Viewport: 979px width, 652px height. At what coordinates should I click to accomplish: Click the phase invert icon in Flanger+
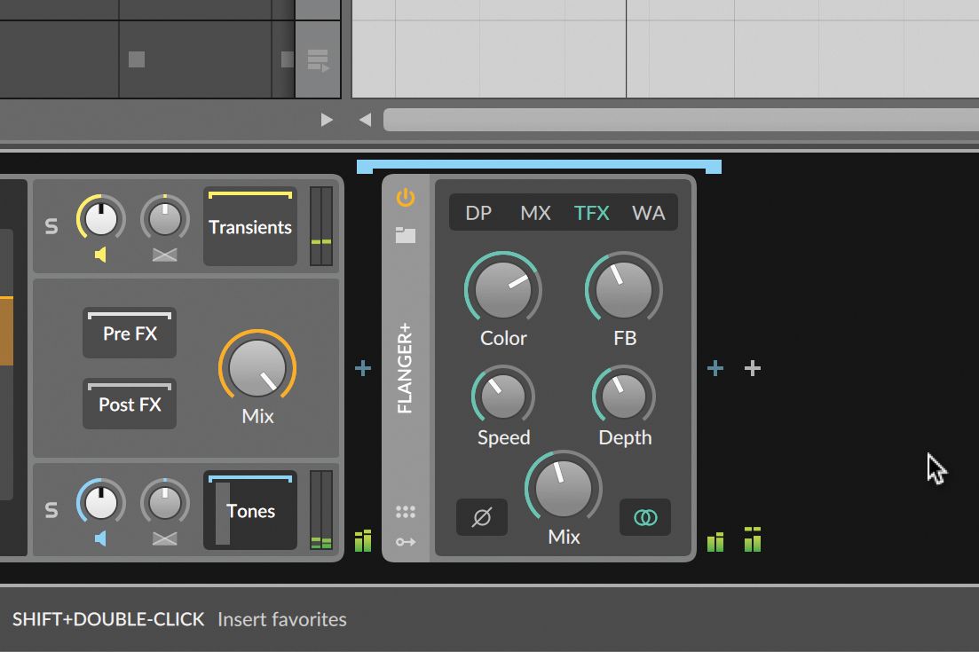click(x=481, y=517)
